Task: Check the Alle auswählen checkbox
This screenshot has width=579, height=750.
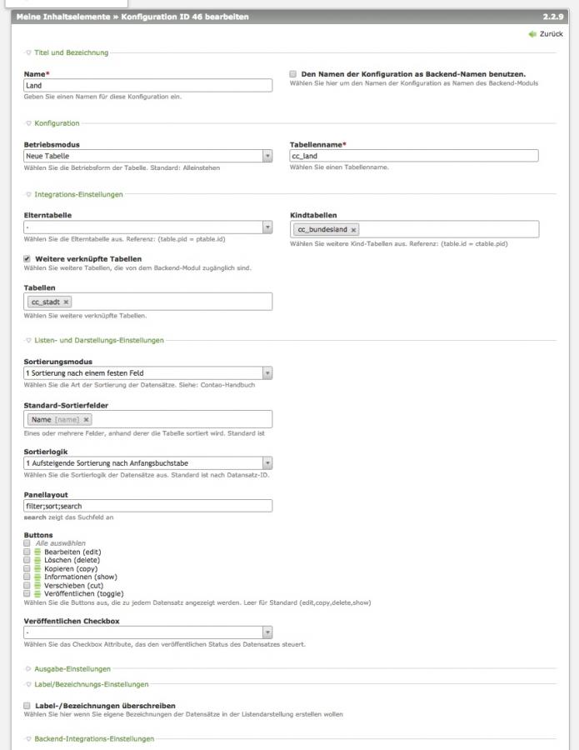Action: (27, 543)
